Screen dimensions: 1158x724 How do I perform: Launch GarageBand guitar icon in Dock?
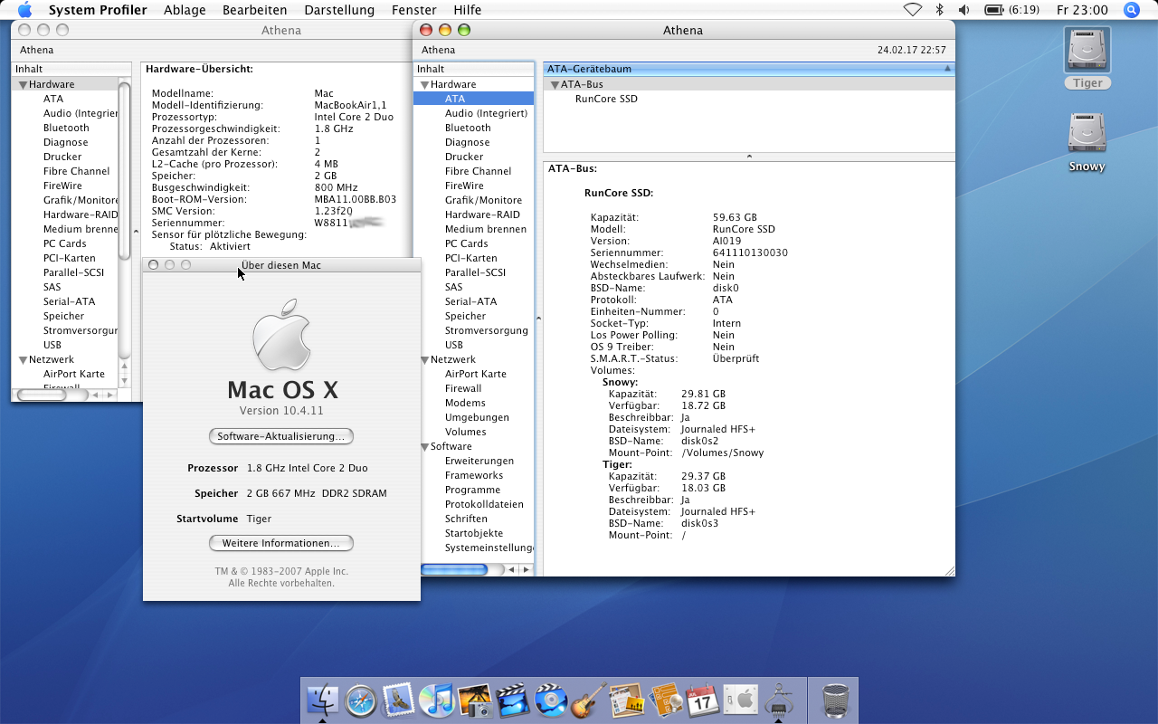(589, 700)
